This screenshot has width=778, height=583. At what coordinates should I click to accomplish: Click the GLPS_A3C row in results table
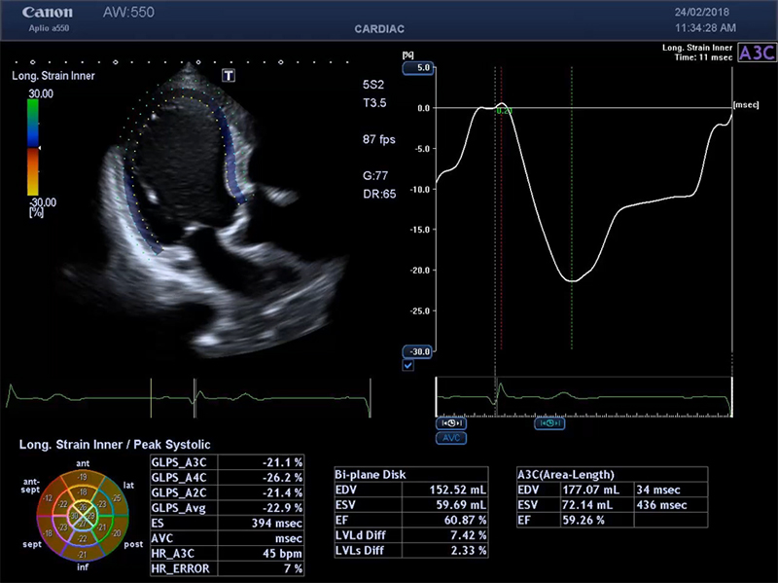[229, 462]
